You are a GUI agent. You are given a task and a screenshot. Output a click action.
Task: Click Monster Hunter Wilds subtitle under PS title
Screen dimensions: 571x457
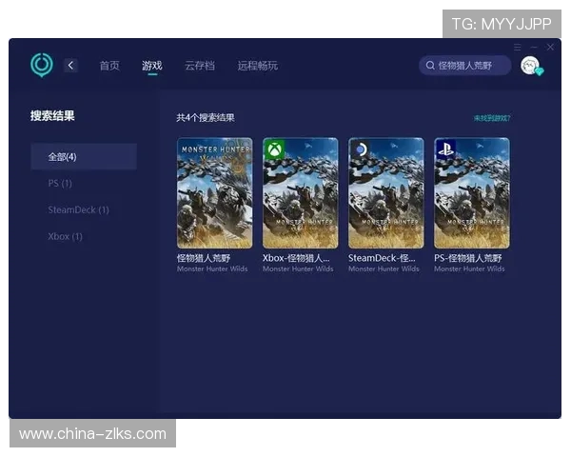point(469,268)
